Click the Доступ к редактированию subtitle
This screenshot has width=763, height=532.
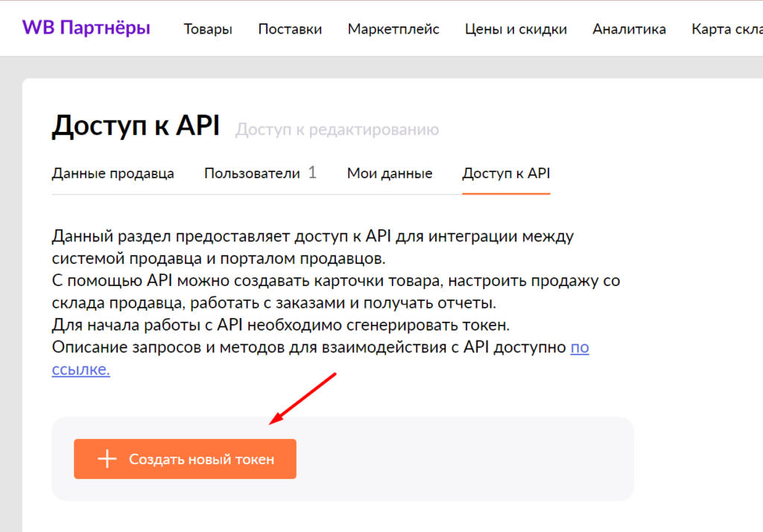point(338,130)
